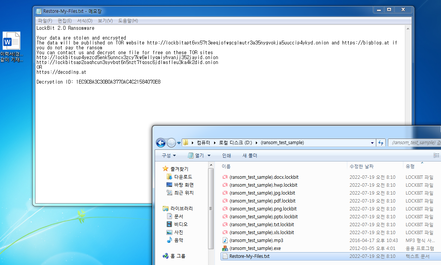Select the (ransom_test_sample).xls.lockbit file icon
Image resolution: width=441 pixels, height=265 pixels.
225,232
